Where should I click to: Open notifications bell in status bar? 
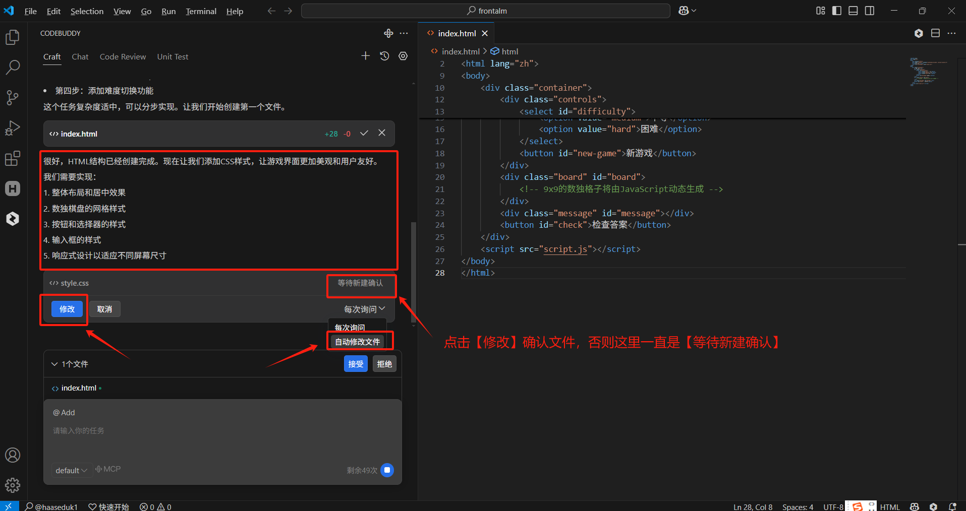click(x=952, y=506)
